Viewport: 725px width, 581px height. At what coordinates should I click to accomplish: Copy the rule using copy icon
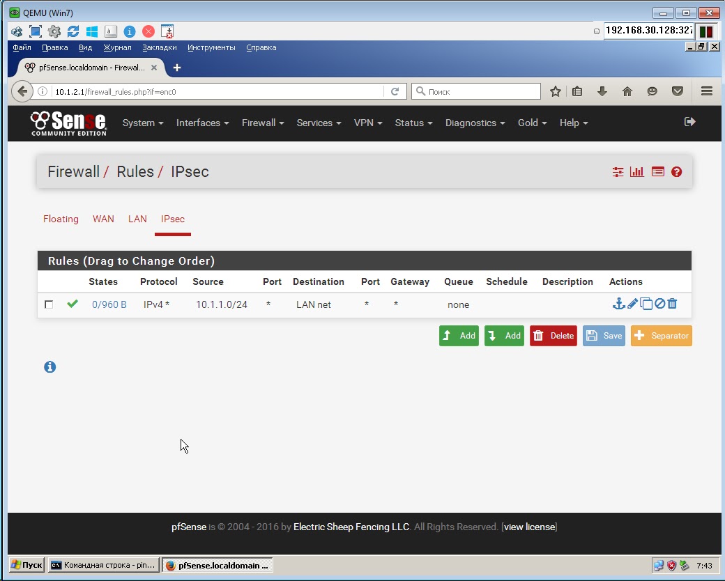pos(646,304)
